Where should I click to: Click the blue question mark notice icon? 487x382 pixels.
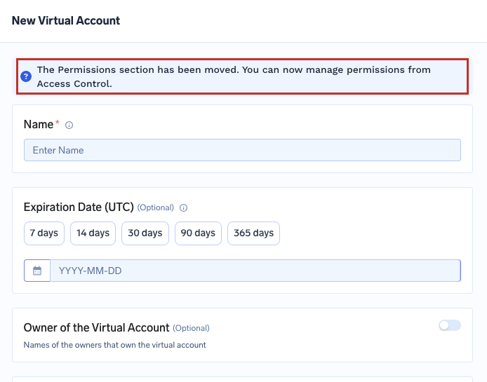(x=26, y=76)
